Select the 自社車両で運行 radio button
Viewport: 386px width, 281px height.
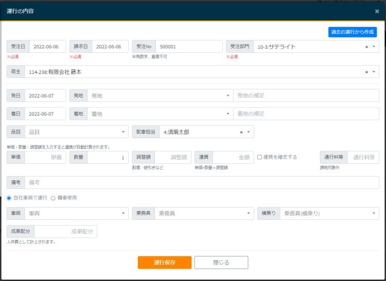click(9, 198)
